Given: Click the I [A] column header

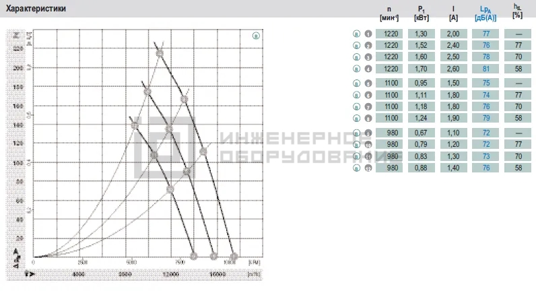Looking at the screenshot, I should 453,13.
